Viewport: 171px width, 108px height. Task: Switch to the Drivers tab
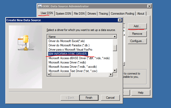92,14
